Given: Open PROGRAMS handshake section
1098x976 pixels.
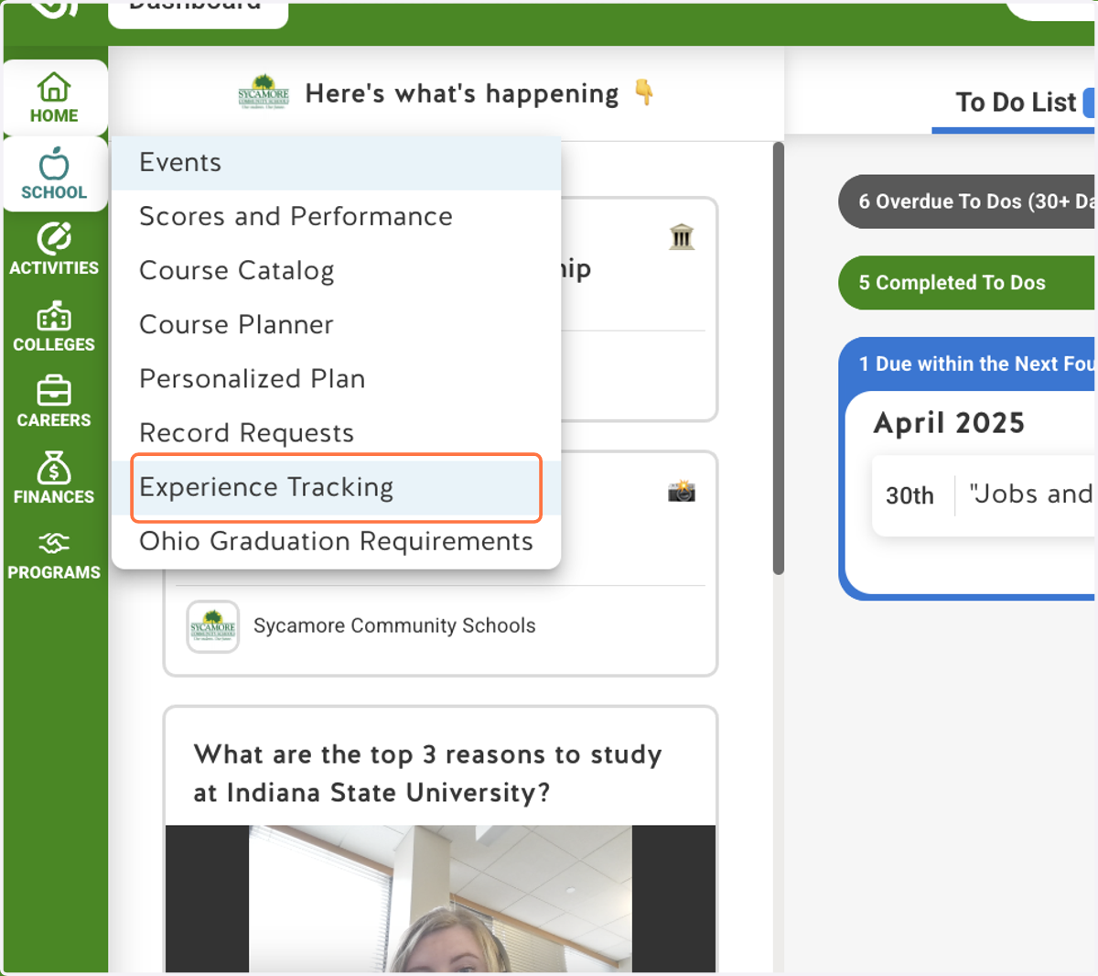Looking at the screenshot, I should 55,555.
